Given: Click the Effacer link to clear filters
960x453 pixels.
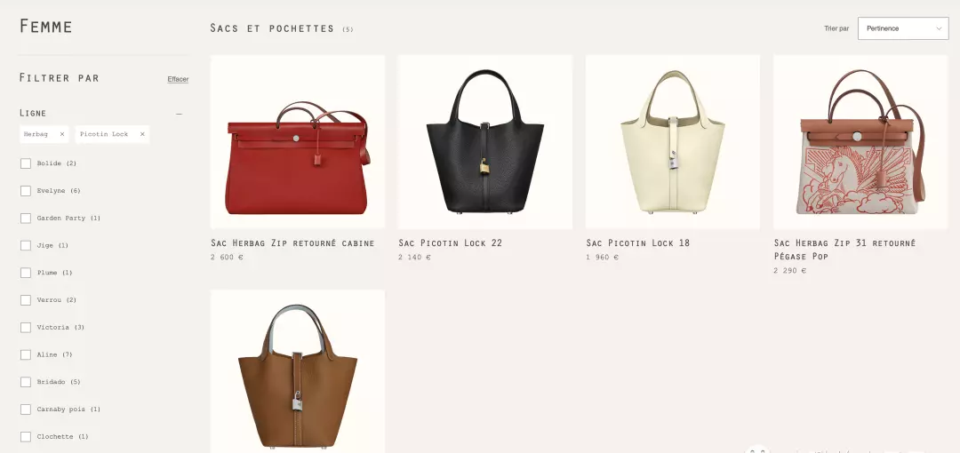Looking at the screenshot, I should coord(178,80).
